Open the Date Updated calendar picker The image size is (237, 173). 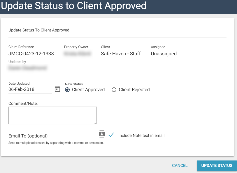(57, 89)
